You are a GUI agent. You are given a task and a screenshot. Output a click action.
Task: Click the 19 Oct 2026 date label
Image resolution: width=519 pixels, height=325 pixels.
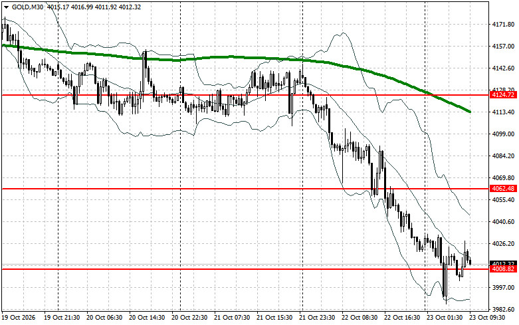[18, 318]
